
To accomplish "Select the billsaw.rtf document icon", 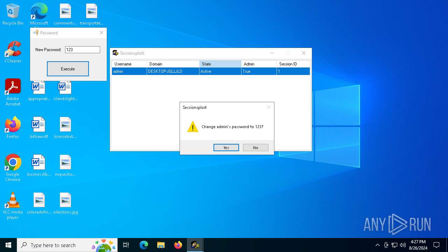I will pos(39,128).
